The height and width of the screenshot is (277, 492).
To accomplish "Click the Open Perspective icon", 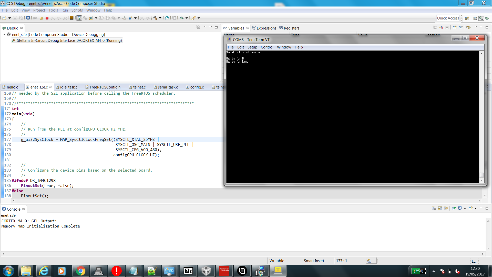I will click(467, 18).
